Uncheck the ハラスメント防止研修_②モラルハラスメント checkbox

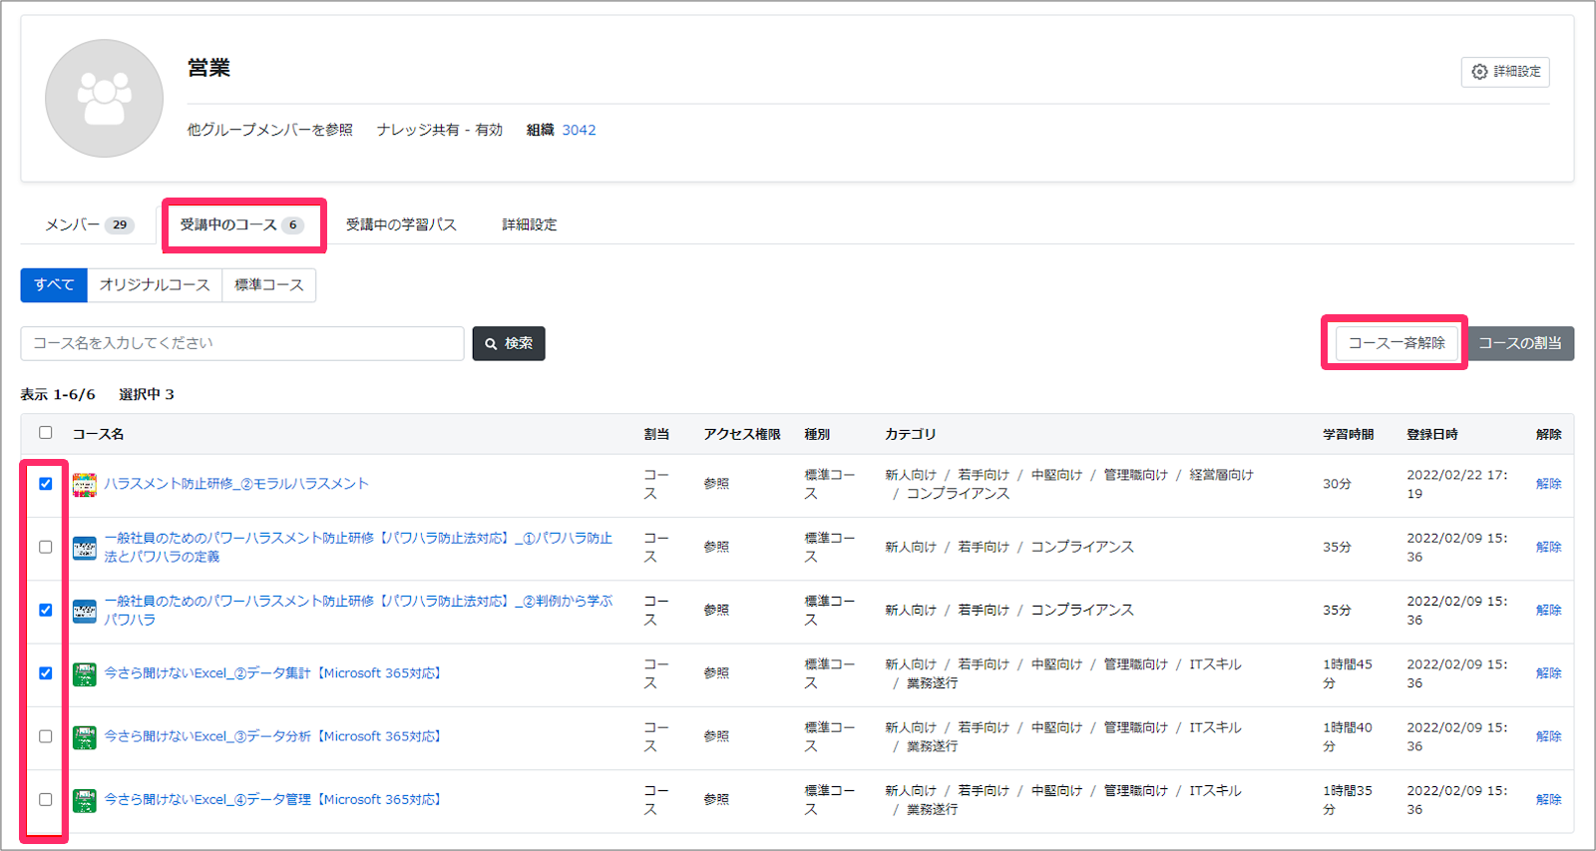tap(45, 484)
